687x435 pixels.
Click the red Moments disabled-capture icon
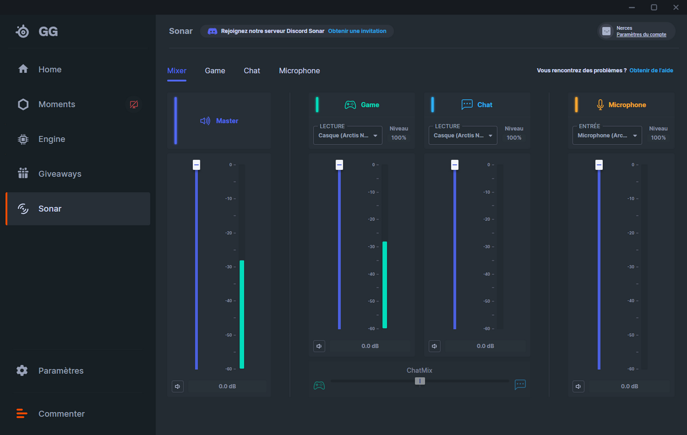133,104
